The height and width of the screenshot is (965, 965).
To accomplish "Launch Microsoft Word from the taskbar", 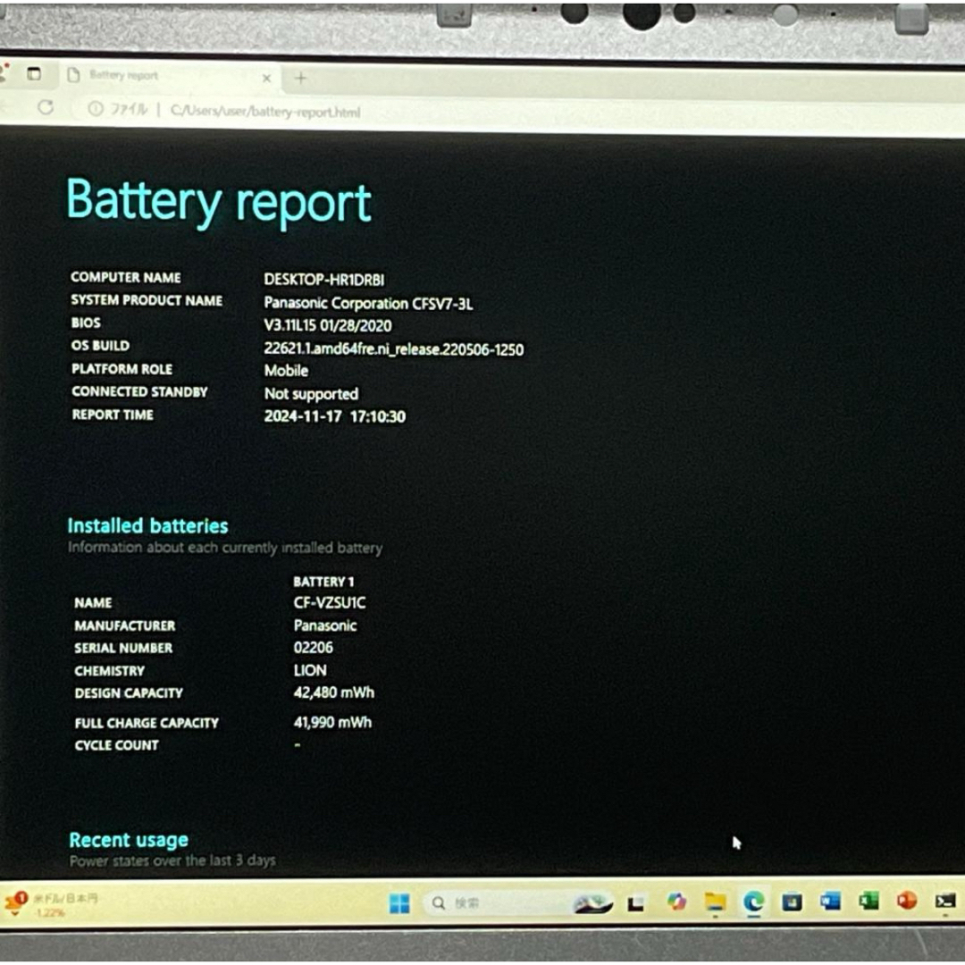I will (830, 902).
